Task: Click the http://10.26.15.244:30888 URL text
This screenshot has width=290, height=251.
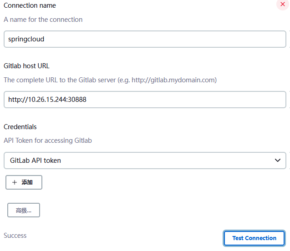Action: click(47, 100)
